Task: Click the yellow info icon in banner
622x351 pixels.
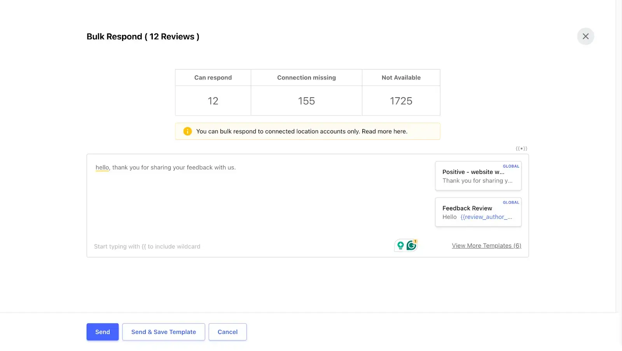Action: [187, 131]
